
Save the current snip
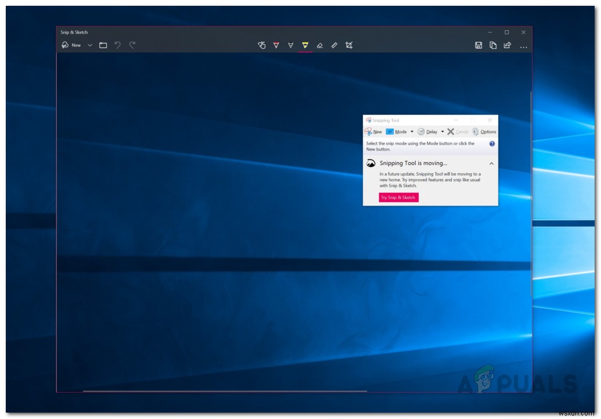pos(479,45)
